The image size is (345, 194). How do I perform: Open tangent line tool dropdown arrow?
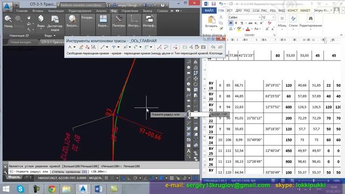[107, 47]
